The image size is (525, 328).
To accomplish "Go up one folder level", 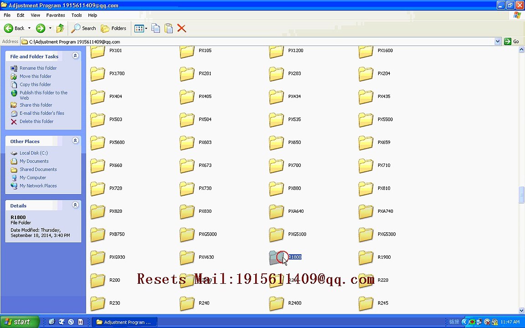I will 60,28.
